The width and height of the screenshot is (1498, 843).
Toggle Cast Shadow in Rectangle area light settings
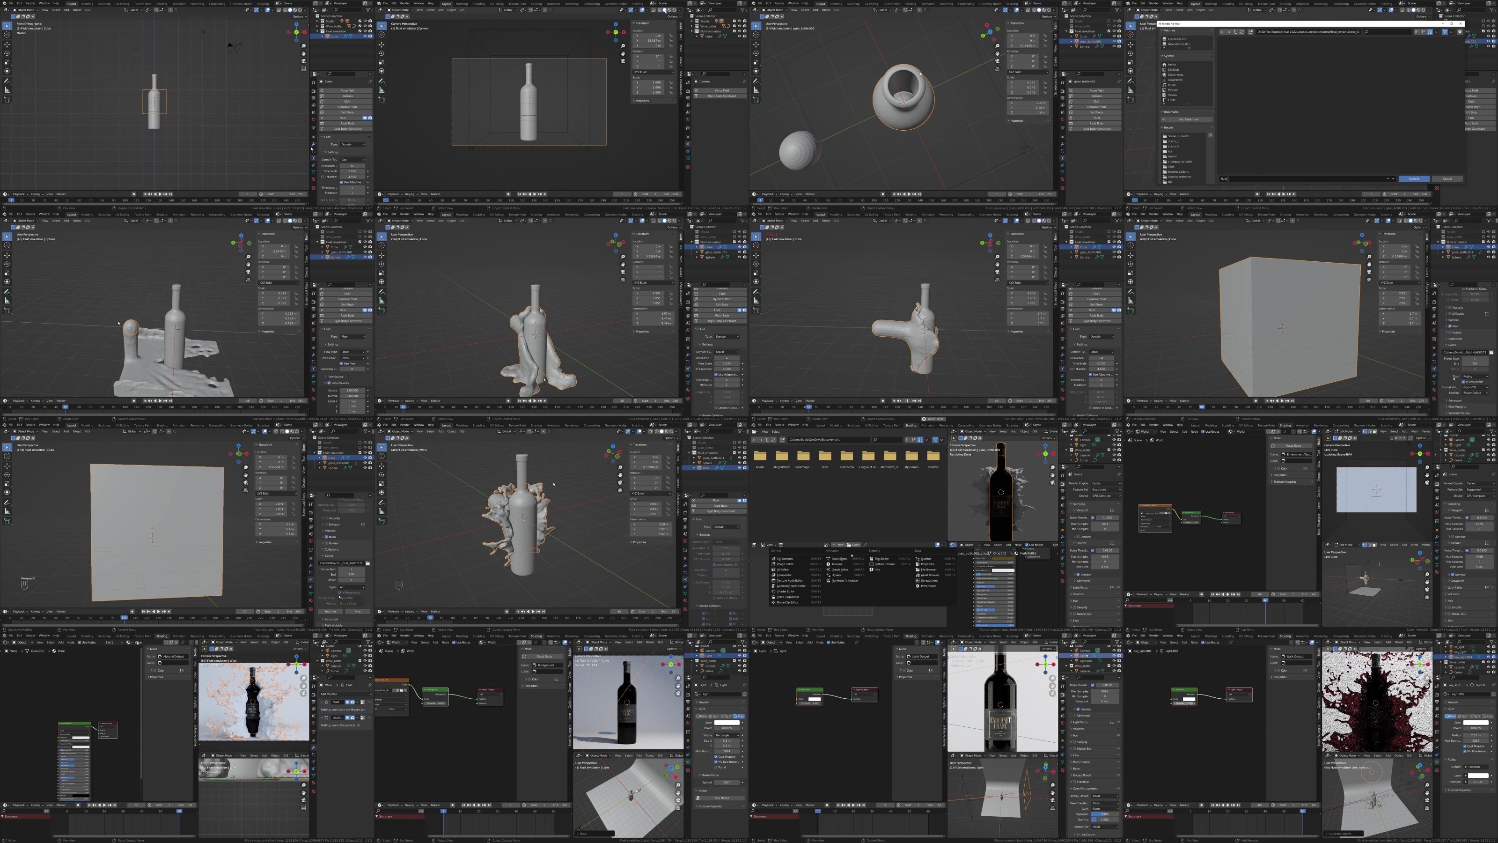[x=715, y=756]
